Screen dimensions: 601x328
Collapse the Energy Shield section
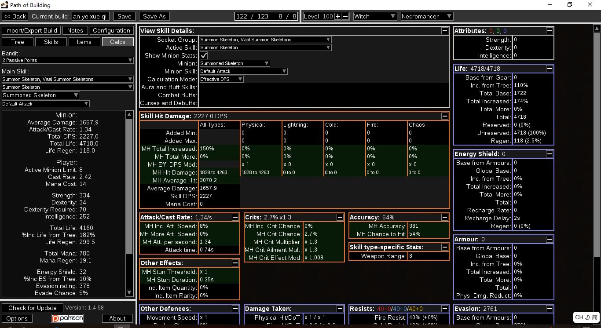tap(549, 154)
